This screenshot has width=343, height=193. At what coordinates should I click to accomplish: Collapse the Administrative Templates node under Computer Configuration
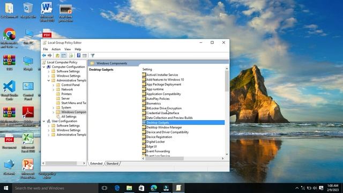pyautogui.click(x=49, y=80)
